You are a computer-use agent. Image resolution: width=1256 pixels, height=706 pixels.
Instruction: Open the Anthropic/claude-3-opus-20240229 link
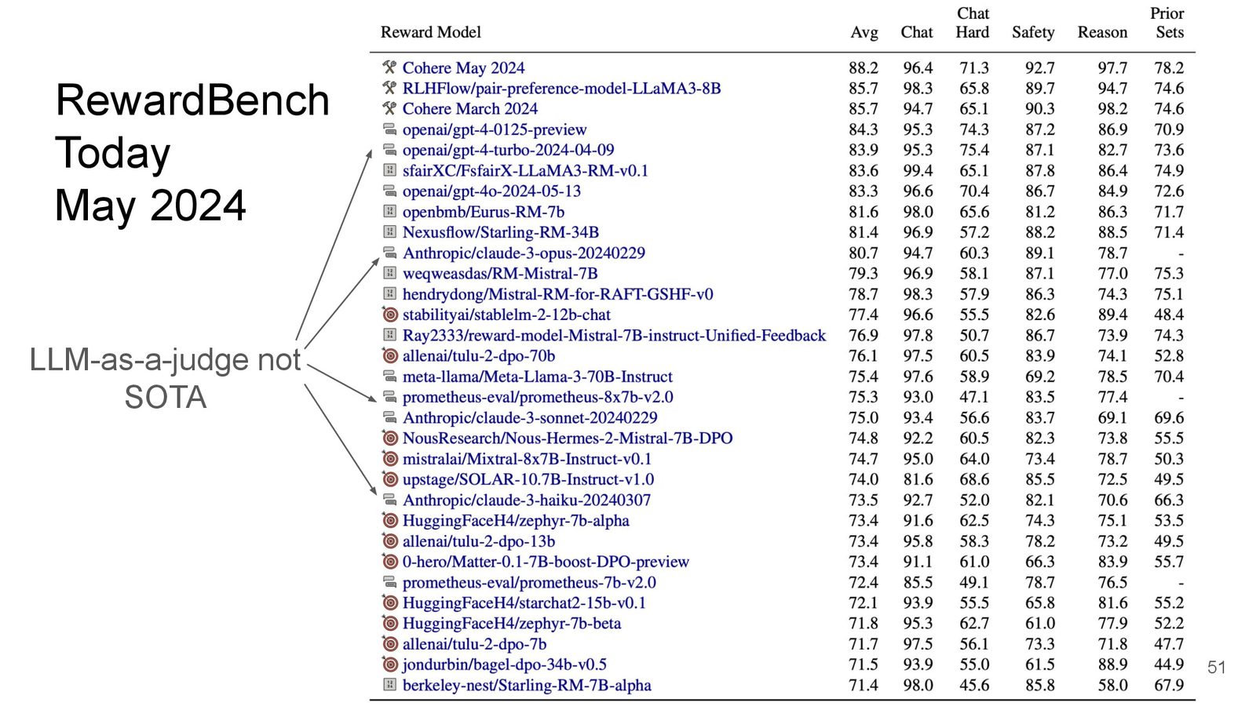[x=524, y=253]
